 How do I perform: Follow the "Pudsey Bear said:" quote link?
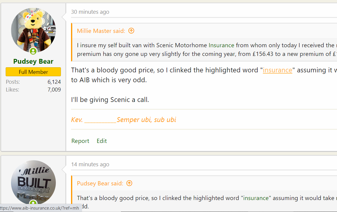tap(100, 183)
